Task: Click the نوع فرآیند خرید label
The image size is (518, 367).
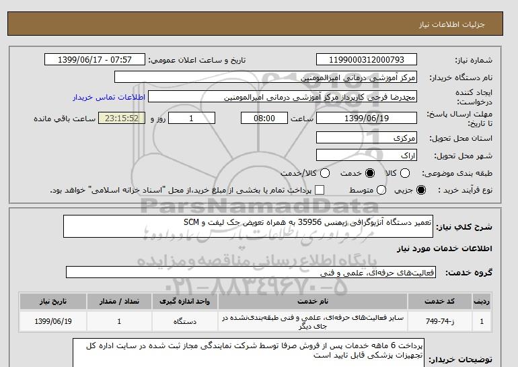Action: (465, 190)
